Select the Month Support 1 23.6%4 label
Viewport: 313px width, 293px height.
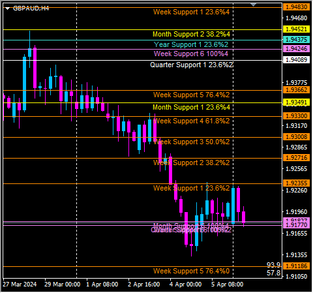[x=191, y=107]
